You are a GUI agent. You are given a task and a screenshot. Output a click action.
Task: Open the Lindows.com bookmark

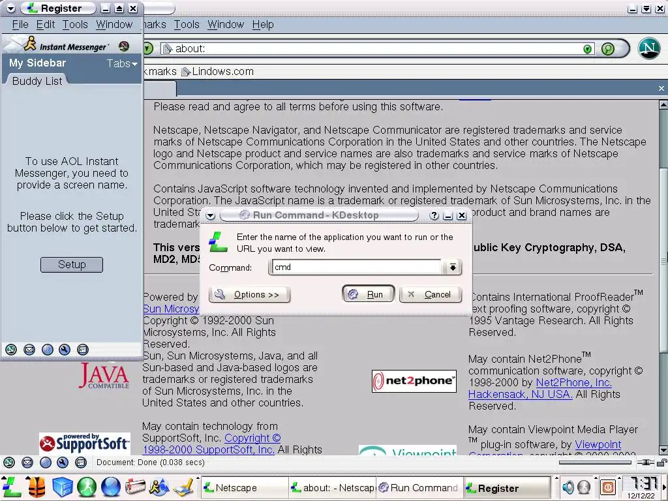[218, 72]
